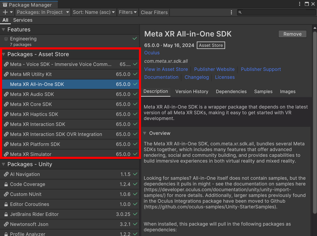Select the AI Navigation package

[70, 174]
